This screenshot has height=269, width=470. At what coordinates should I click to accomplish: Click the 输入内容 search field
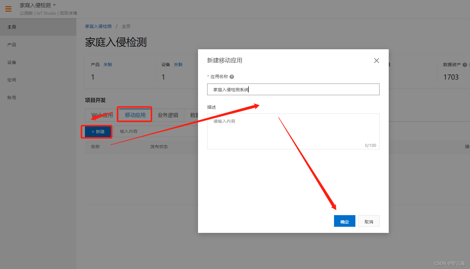coord(156,131)
